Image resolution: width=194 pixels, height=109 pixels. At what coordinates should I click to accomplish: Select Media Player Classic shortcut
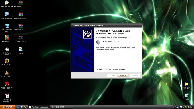click(x=7, y=51)
